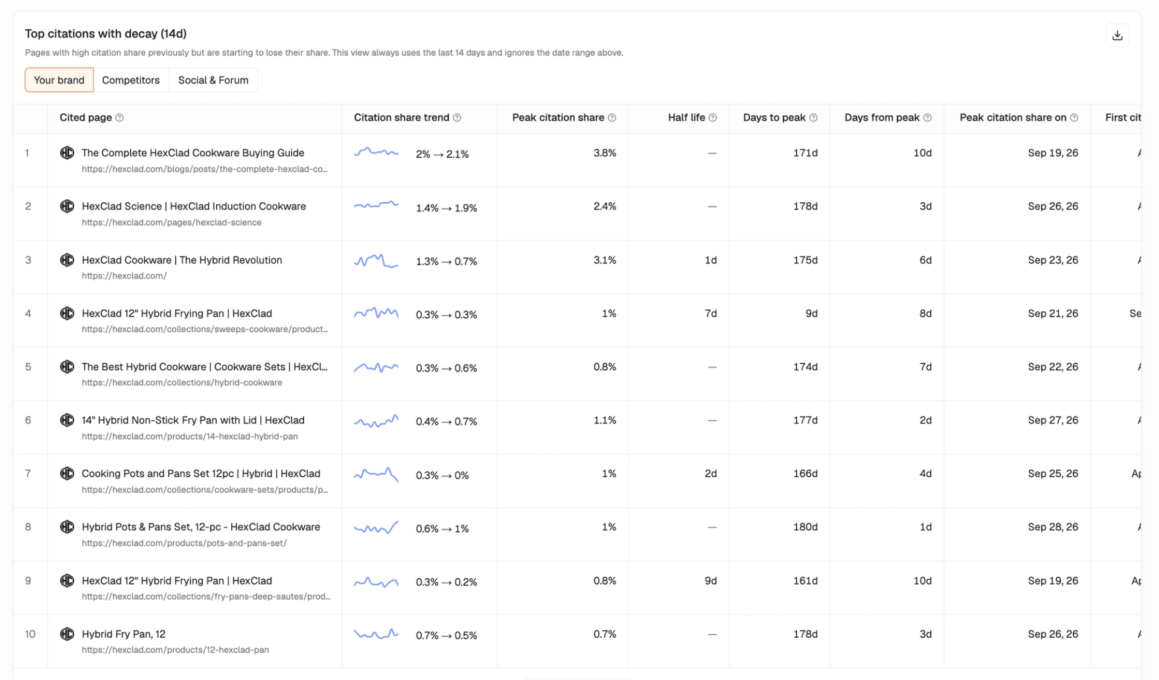1159x680 pixels.
Task: Click HexClad logo beside Cooking Pots and Pans row
Action: [x=67, y=473]
